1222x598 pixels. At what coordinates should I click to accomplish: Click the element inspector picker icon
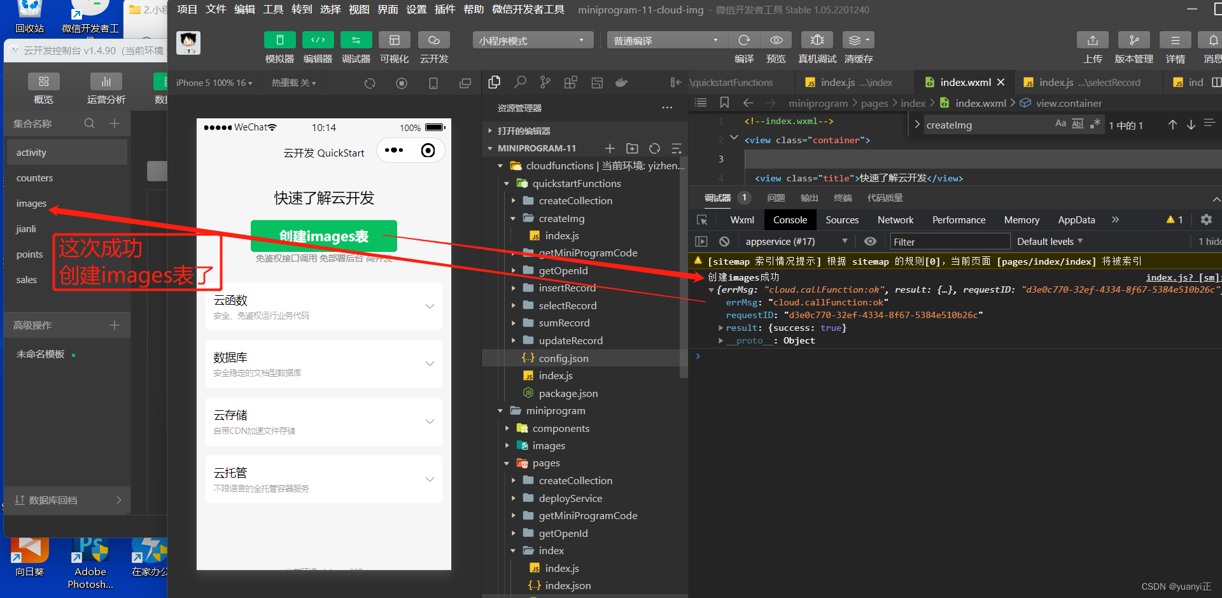tap(702, 219)
